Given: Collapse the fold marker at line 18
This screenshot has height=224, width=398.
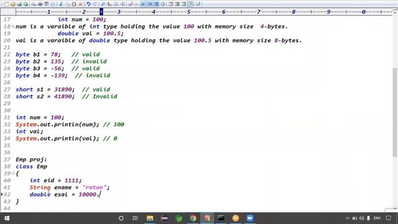Looking at the screenshot, I should [x=13, y=26].
